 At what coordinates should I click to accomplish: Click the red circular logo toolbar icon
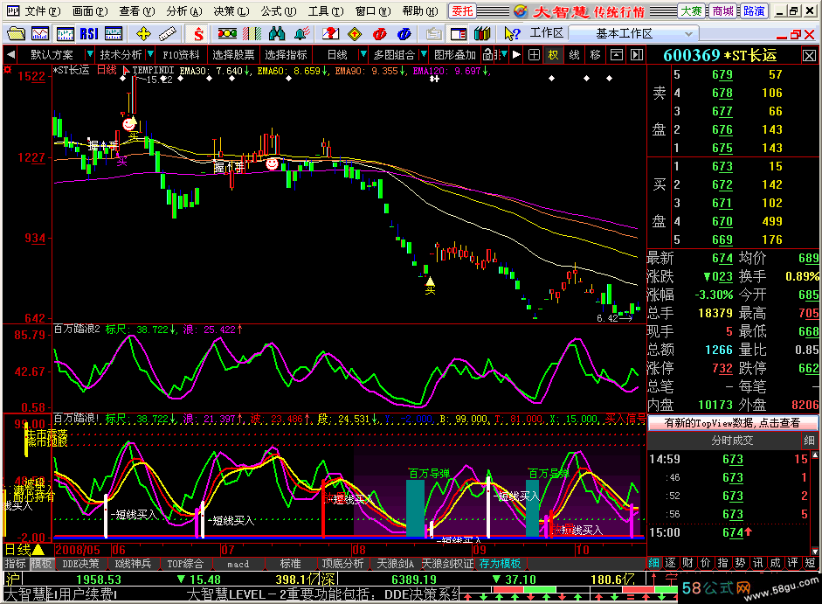tap(379, 34)
